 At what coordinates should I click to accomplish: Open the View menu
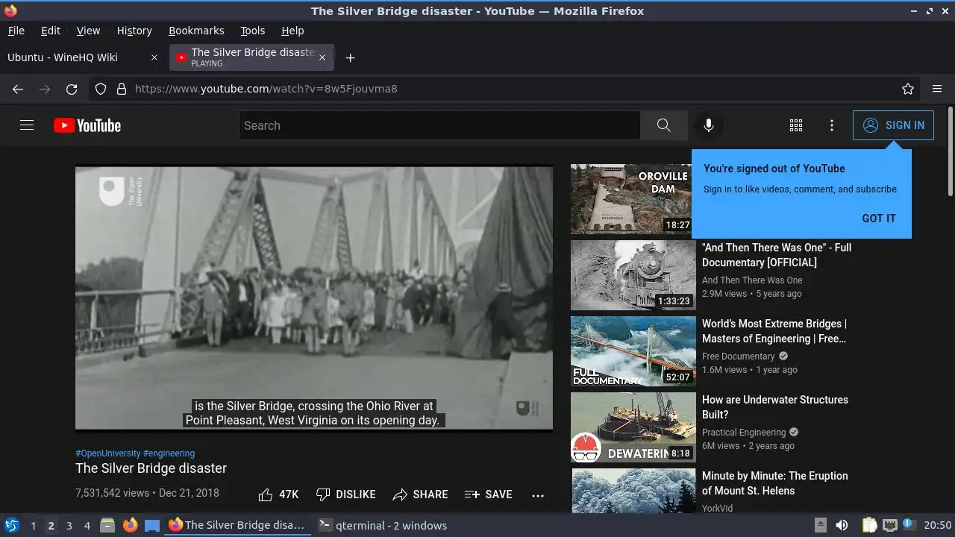point(88,31)
